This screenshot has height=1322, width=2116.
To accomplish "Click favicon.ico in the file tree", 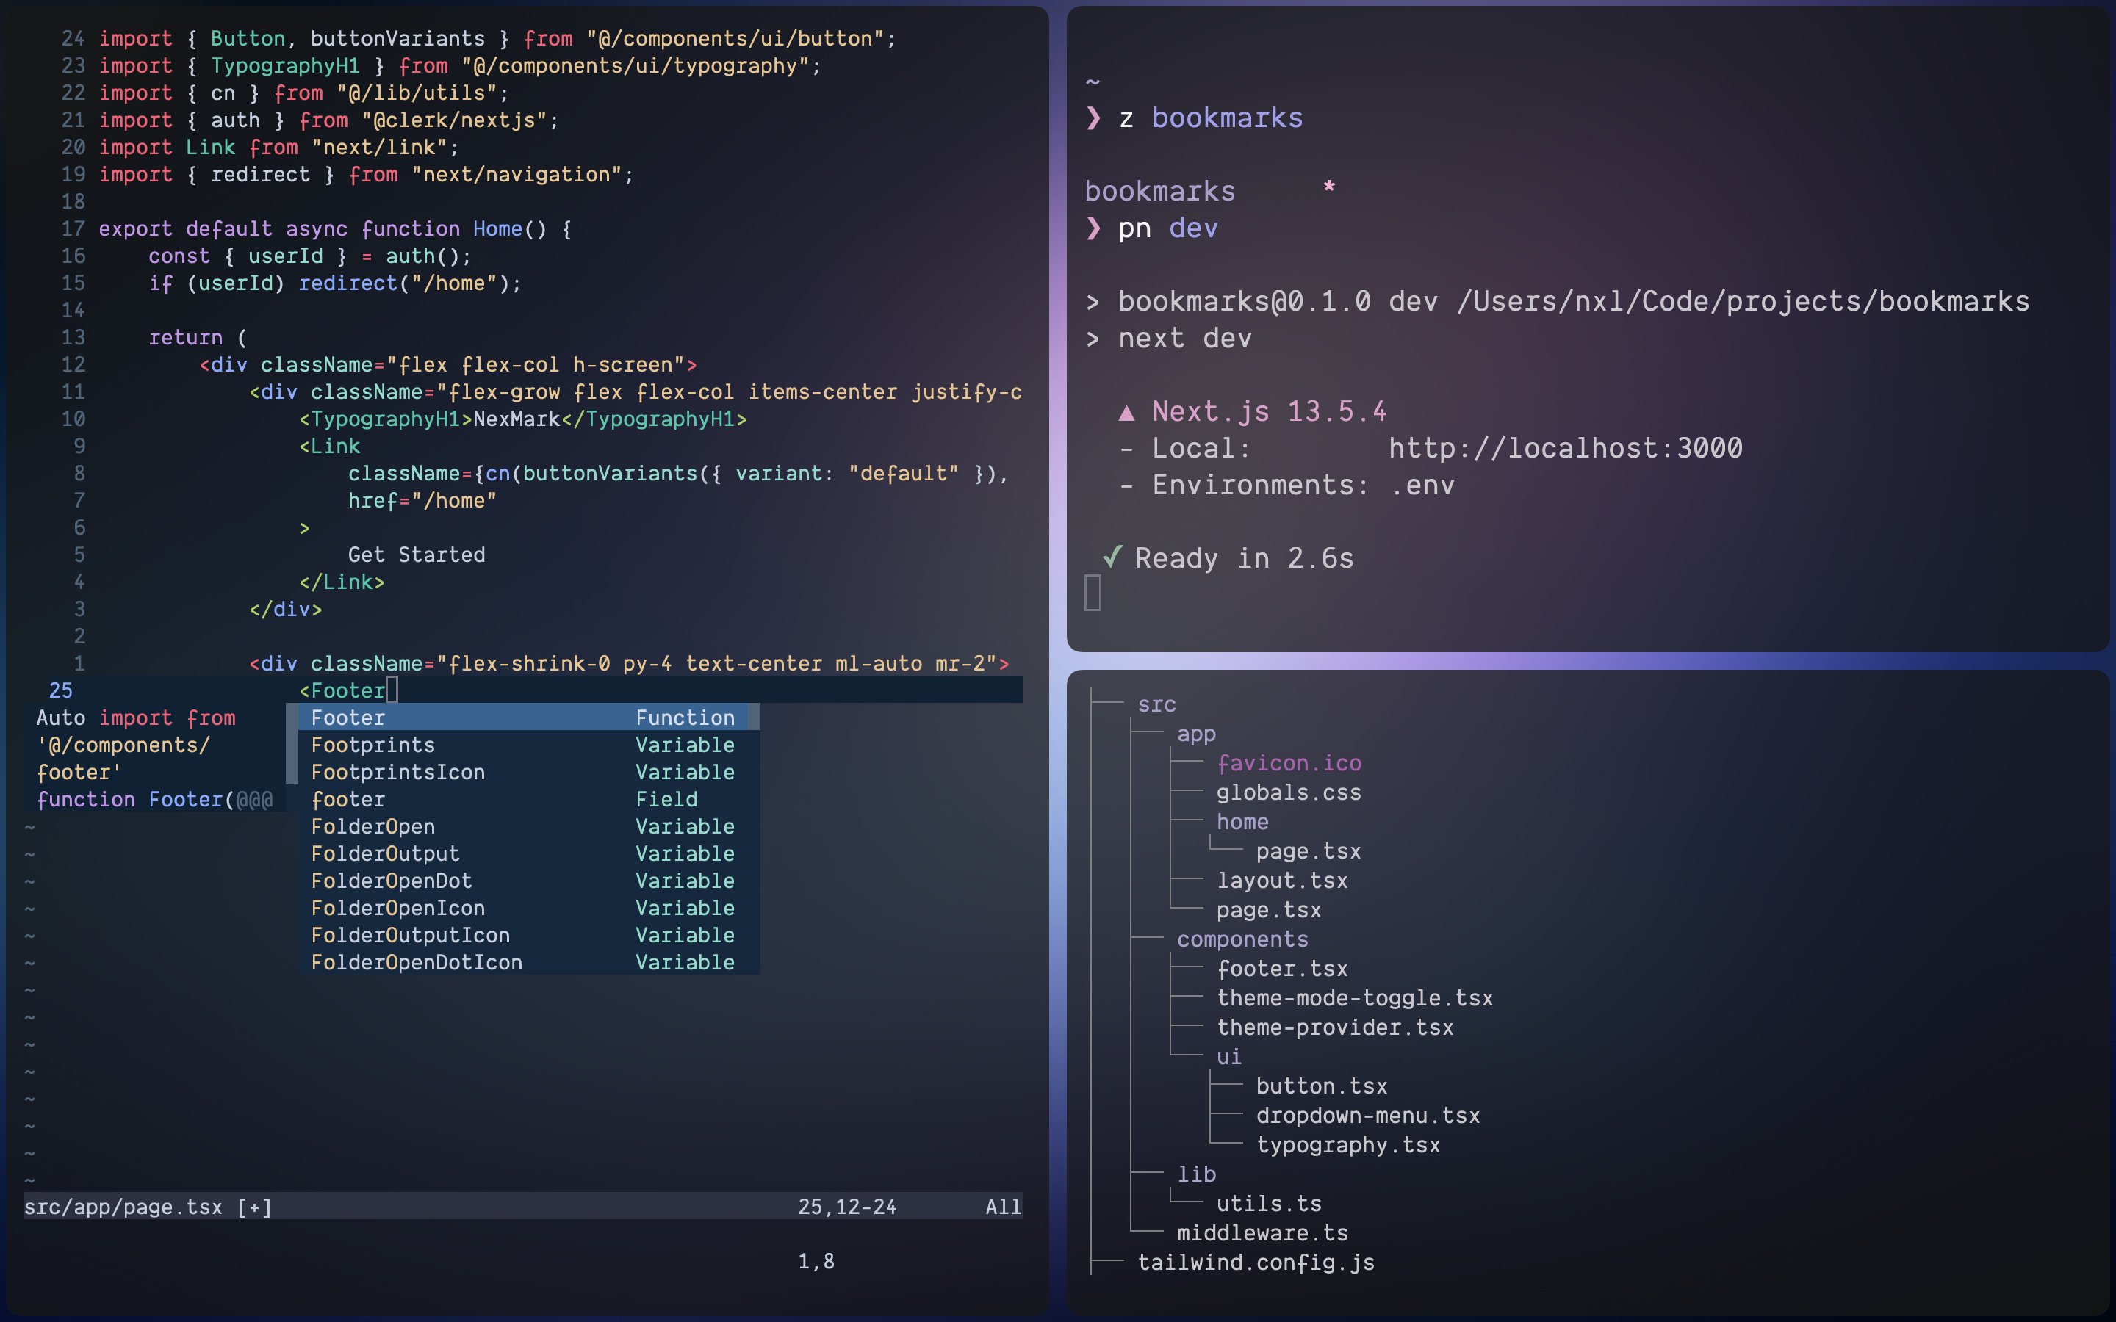I will pos(1288,763).
